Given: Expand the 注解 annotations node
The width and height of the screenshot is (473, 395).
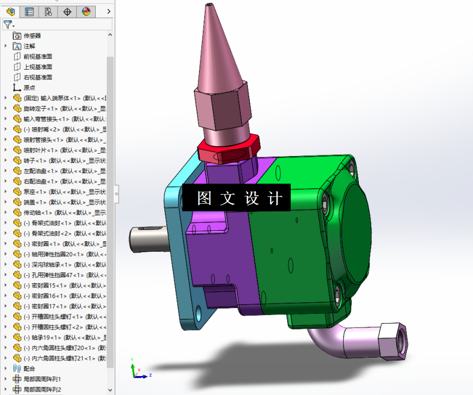Looking at the screenshot, I should tap(5, 46).
